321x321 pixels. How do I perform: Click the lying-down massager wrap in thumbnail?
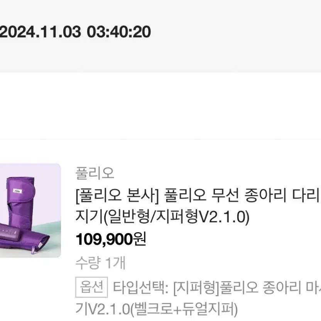pos(31,239)
